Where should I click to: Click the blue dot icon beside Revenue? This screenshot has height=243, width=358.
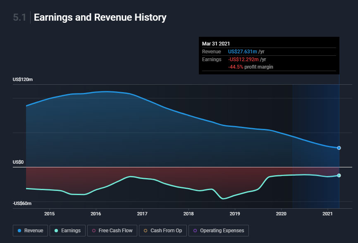19,231
